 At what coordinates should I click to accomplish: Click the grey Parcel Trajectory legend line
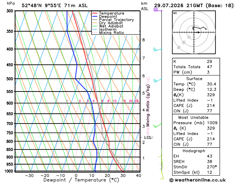click(x=95, y=20)
